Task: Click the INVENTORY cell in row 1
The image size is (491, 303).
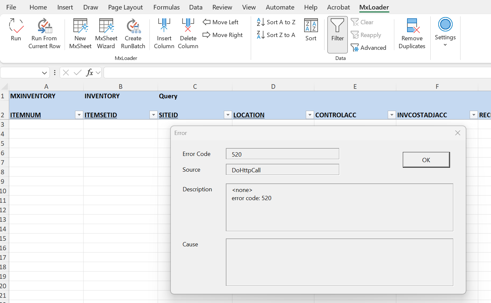Action: (x=121, y=96)
